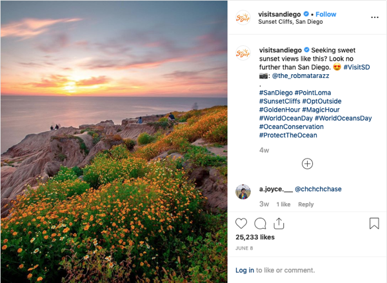Share the post using the share icon
The height and width of the screenshot is (283, 387).
tap(279, 224)
